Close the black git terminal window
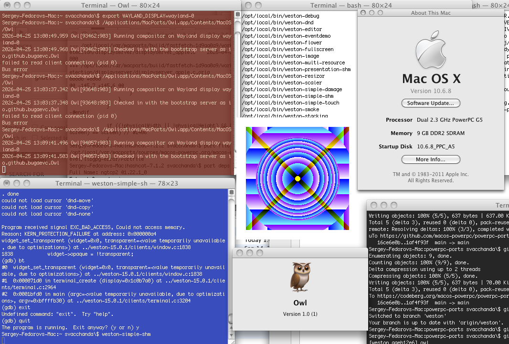The width and height of the screenshot is (509, 344). 374,205
